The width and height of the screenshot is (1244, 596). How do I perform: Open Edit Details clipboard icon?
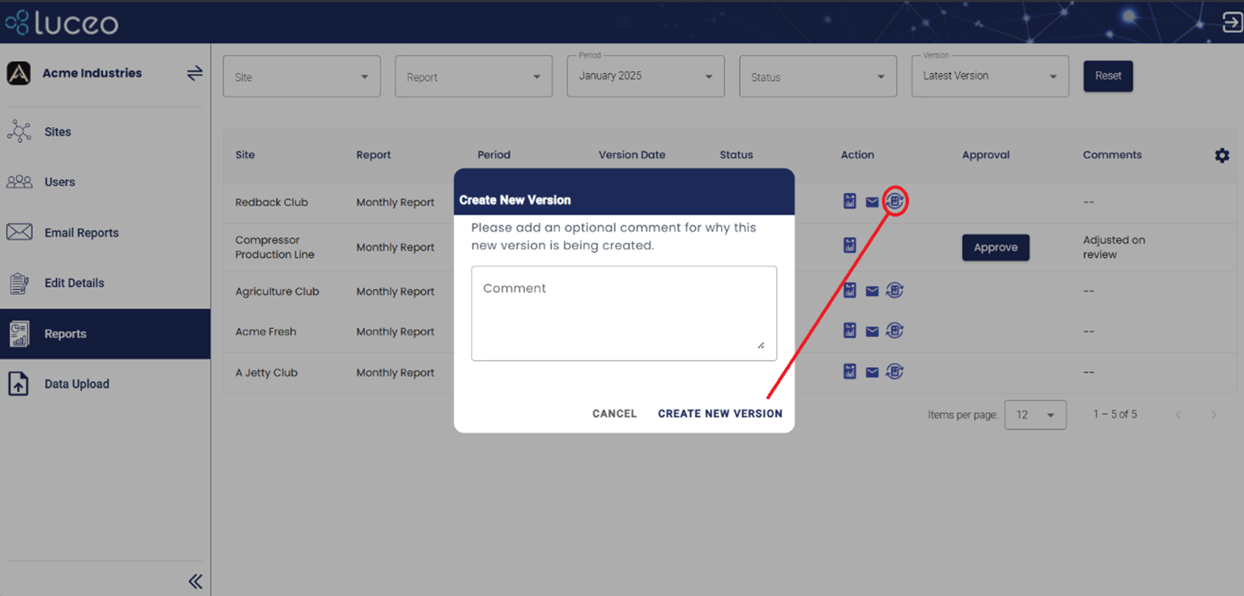[x=19, y=283]
